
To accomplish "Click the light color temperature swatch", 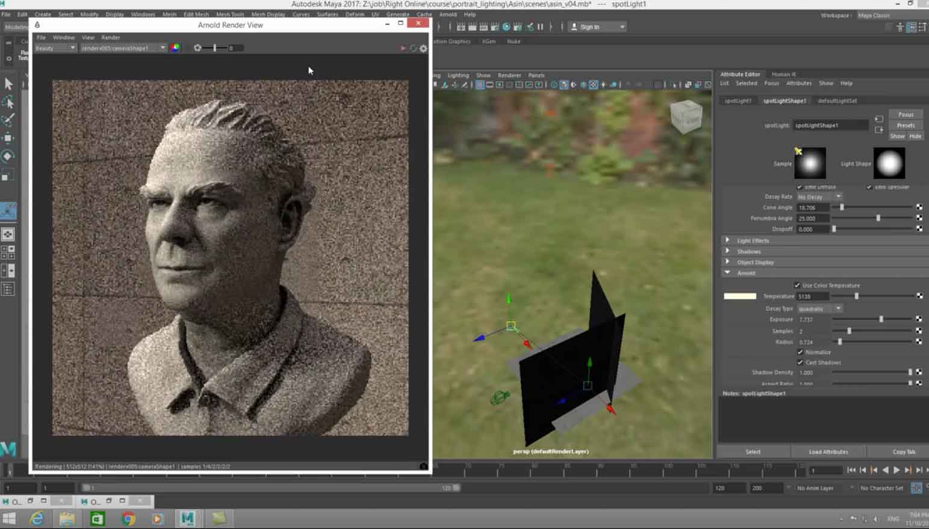I will point(739,296).
